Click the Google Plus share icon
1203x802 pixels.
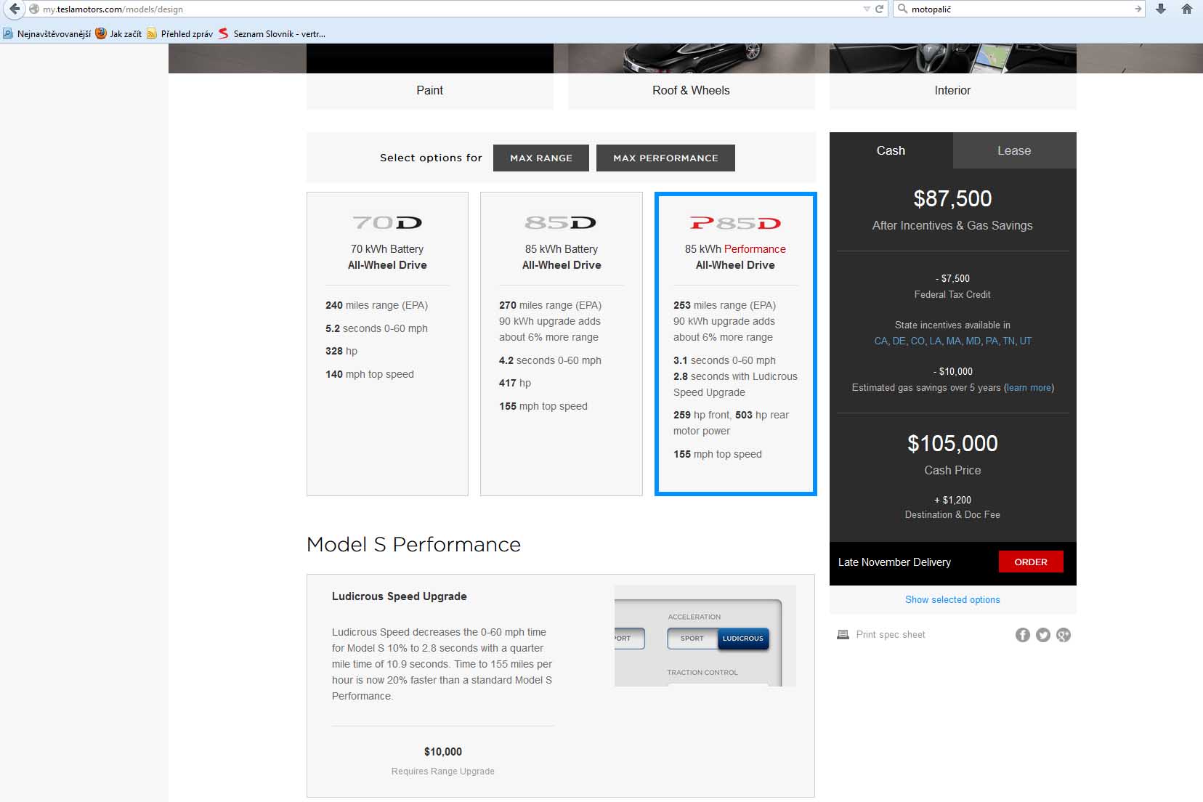pyautogui.click(x=1064, y=635)
